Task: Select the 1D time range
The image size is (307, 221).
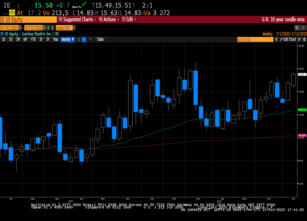Action: [4, 39]
